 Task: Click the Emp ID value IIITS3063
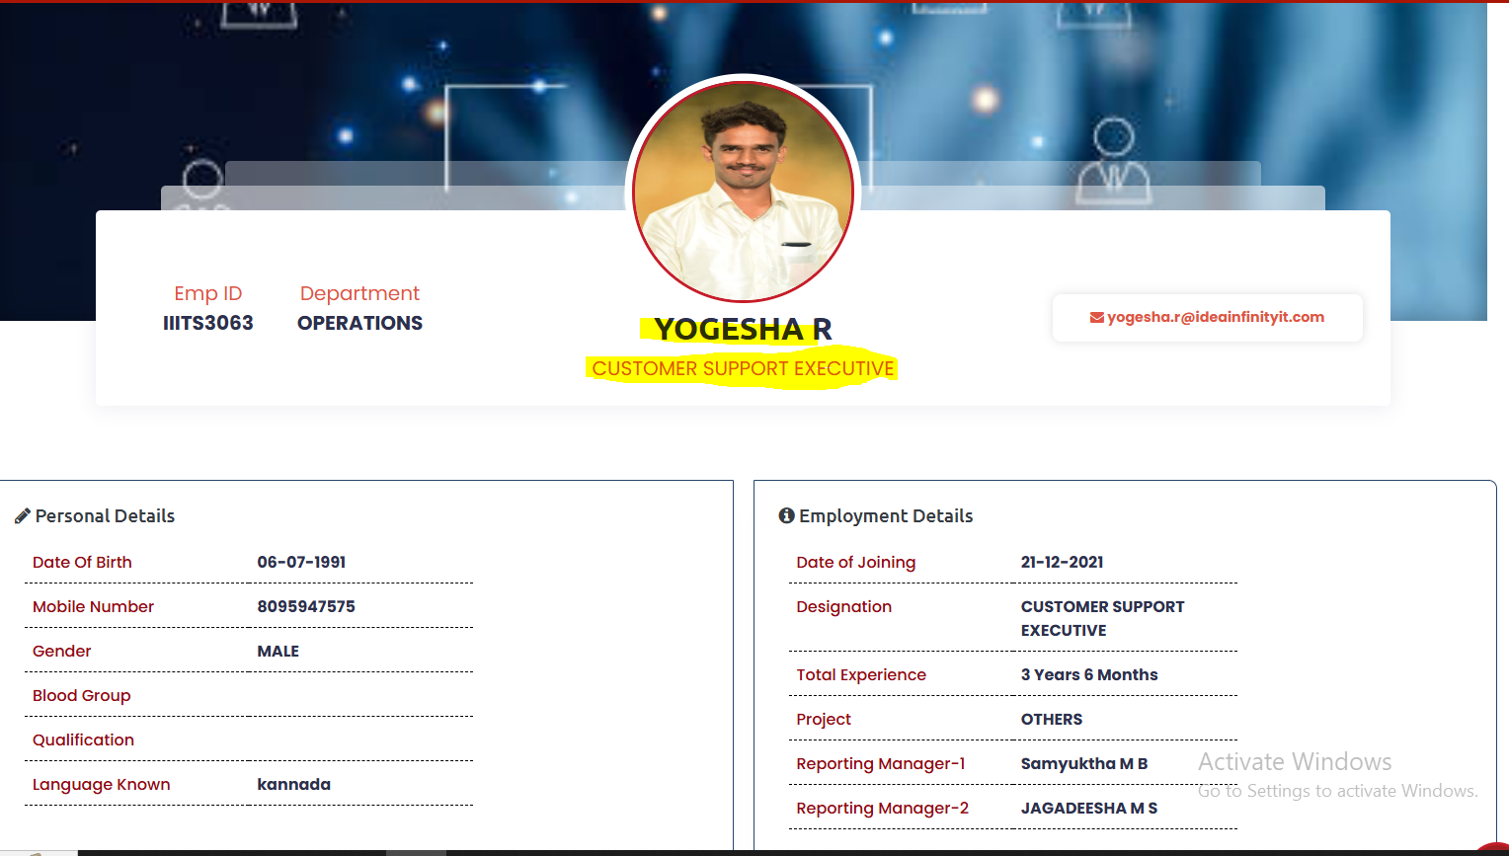[208, 323]
